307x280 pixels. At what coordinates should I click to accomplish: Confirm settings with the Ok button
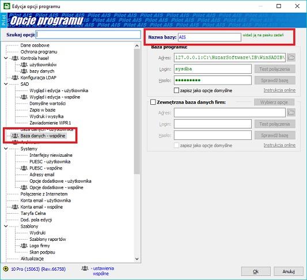coord(256,271)
